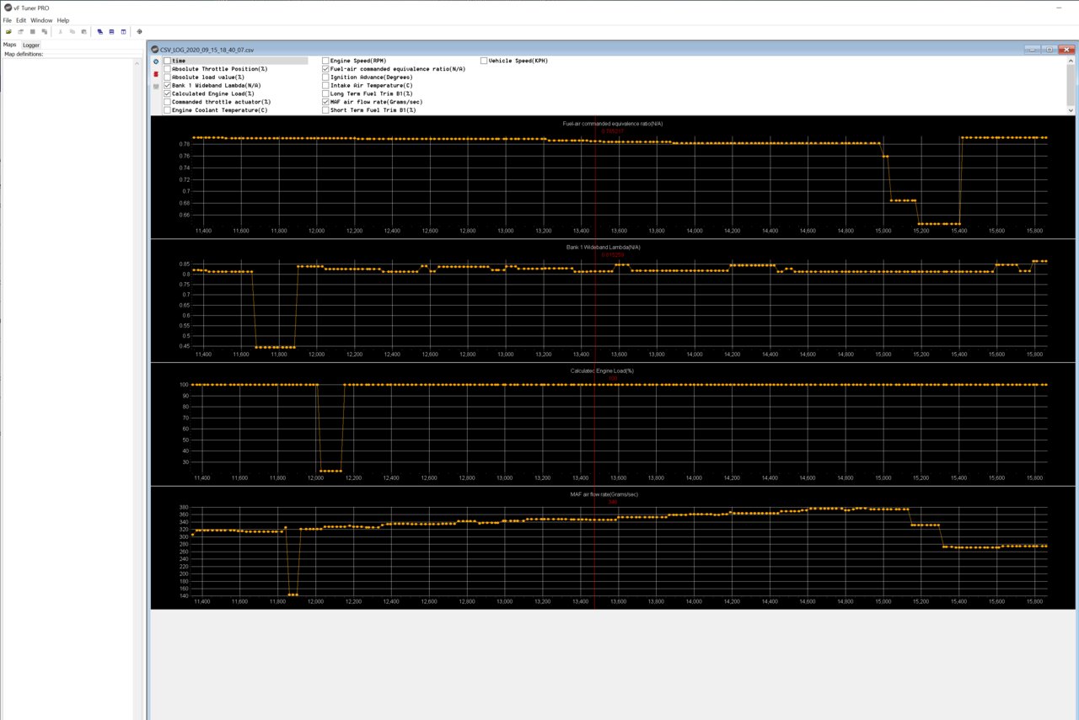Enable Absolute Throttle Position(%) checkbox

click(x=167, y=69)
